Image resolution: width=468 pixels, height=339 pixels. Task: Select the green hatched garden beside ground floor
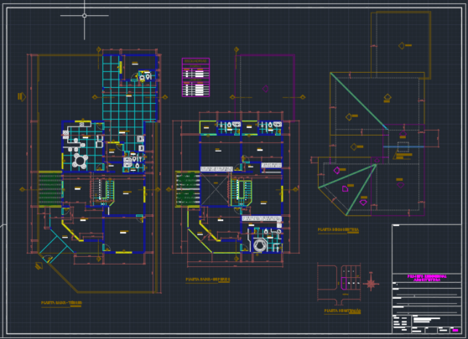click(x=50, y=188)
